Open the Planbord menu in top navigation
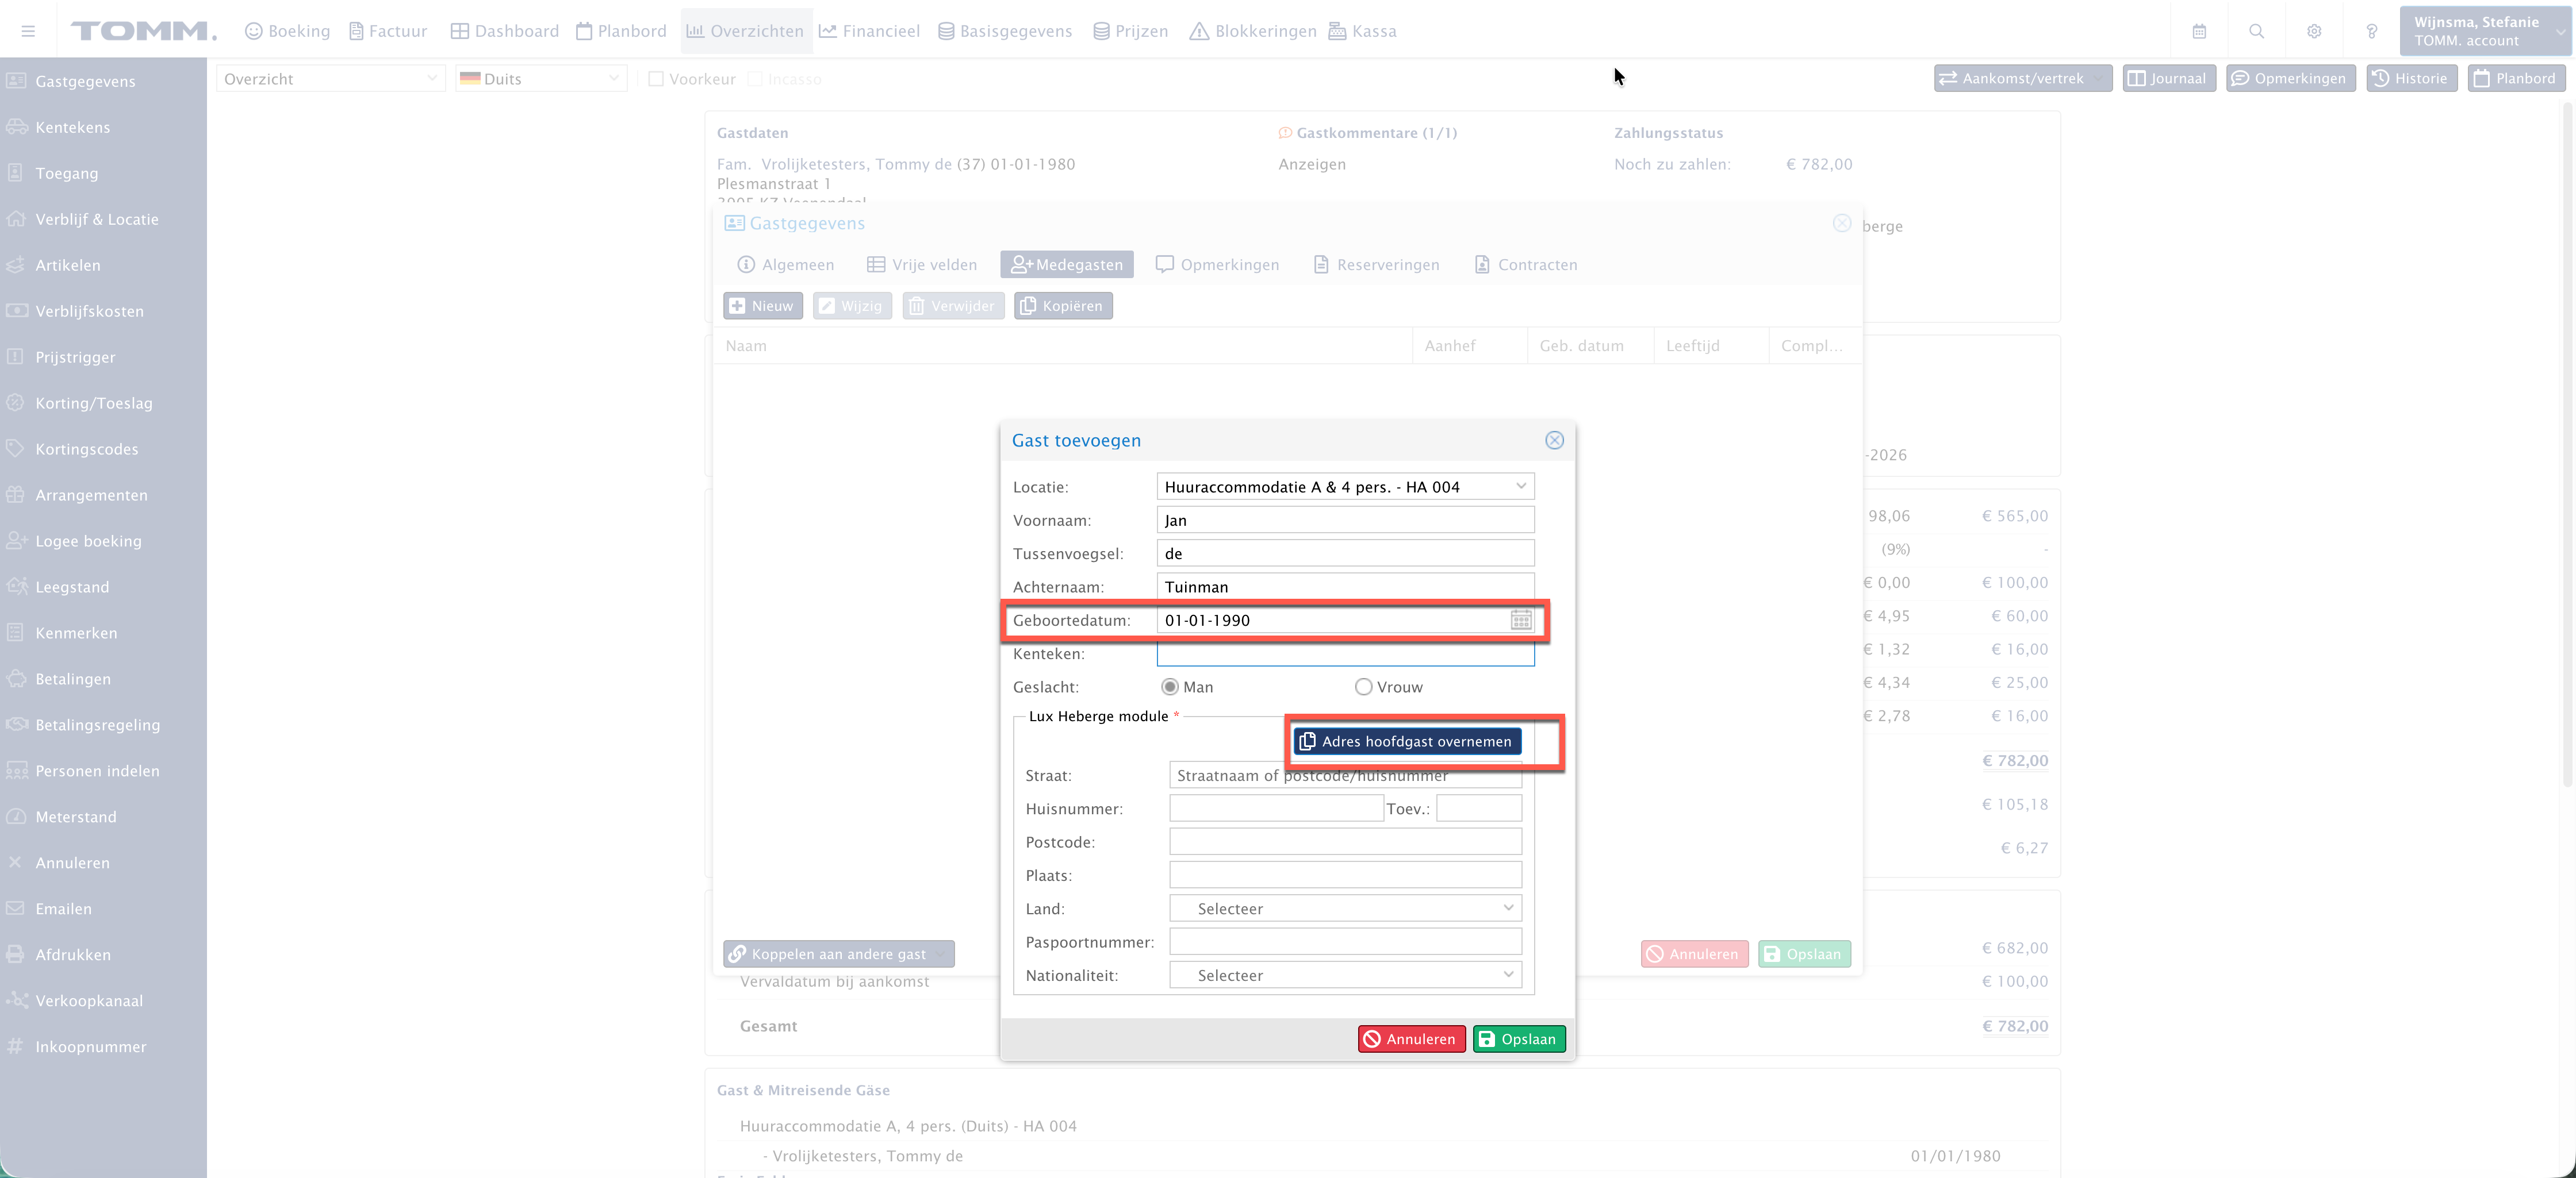This screenshot has height=1178, width=2576. 621,31
